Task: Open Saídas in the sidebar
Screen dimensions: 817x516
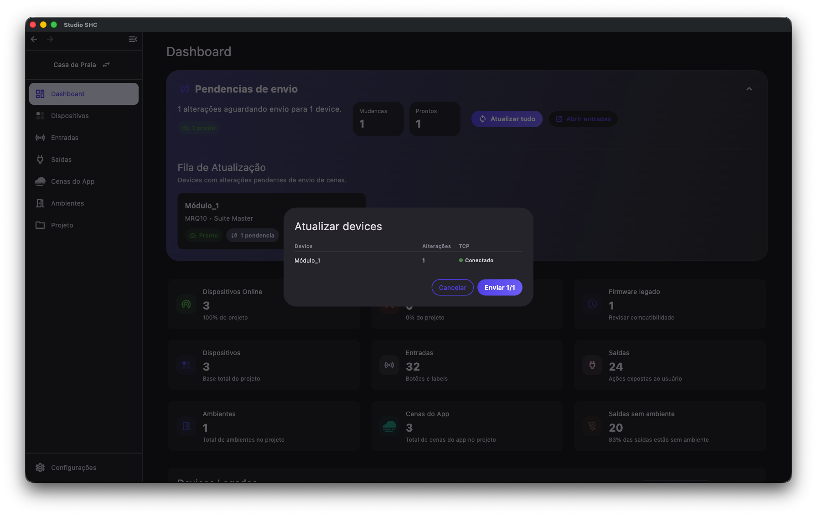Action: pyautogui.click(x=84, y=160)
